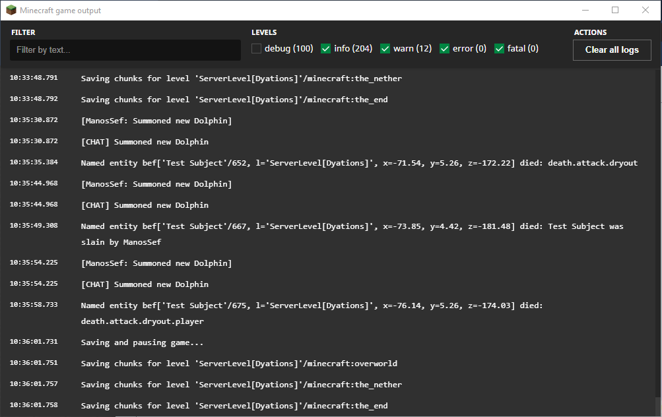Close the Minecraft game output window
Viewport: 662px width, 417px height.
click(x=645, y=11)
